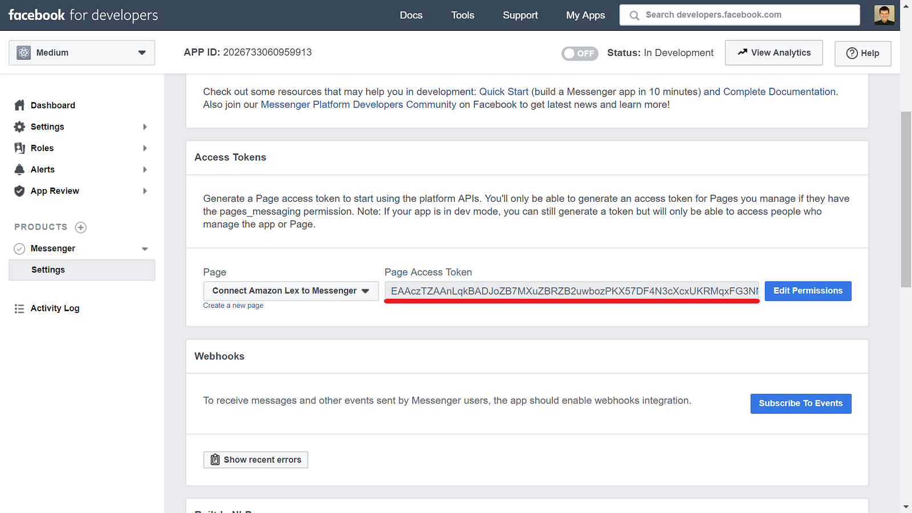Click the Activity Log list icon

pyautogui.click(x=19, y=308)
